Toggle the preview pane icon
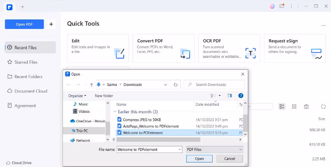This screenshot has width=331, height=167. (x=230, y=96)
